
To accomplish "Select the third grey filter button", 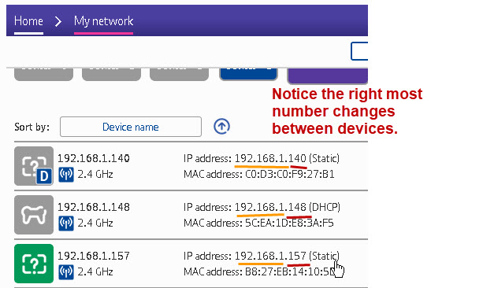I will click(180, 74).
